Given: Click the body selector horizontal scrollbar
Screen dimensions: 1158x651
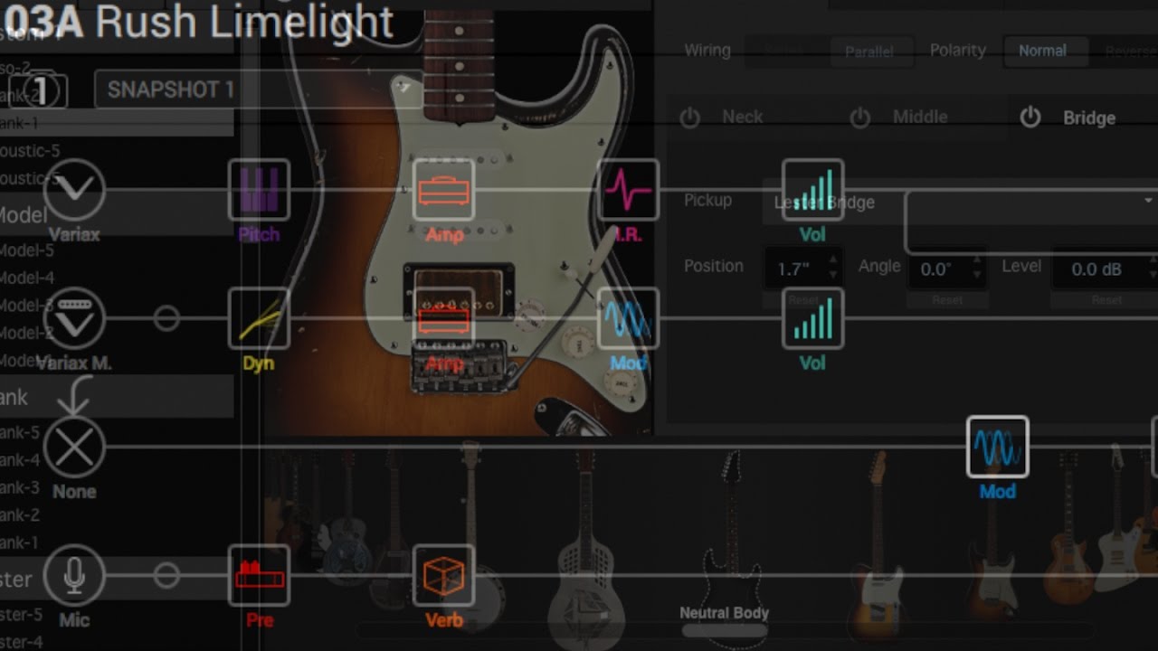Looking at the screenshot, I should [724, 631].
